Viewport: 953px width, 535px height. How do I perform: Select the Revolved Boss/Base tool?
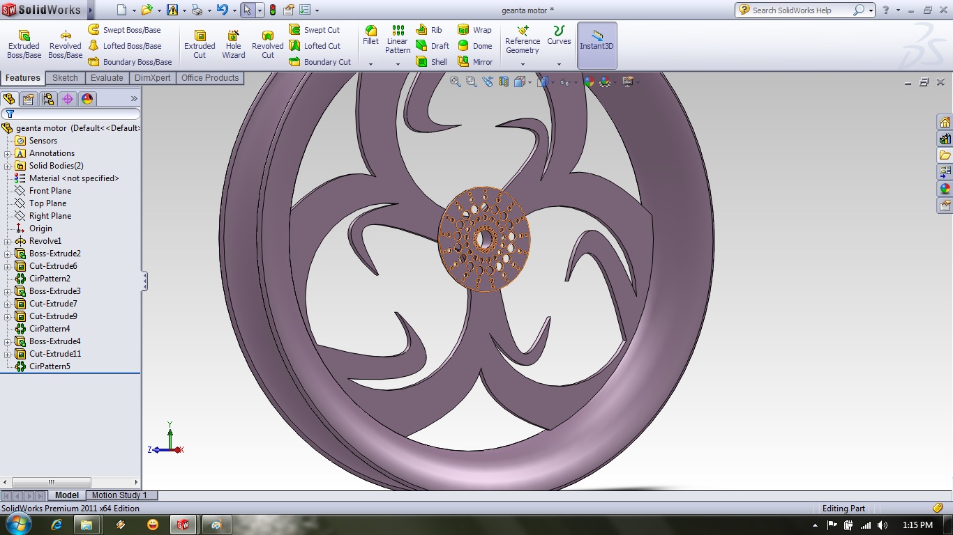click(x=66, y=45)
